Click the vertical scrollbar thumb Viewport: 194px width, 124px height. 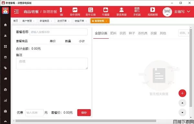point(191,68)
